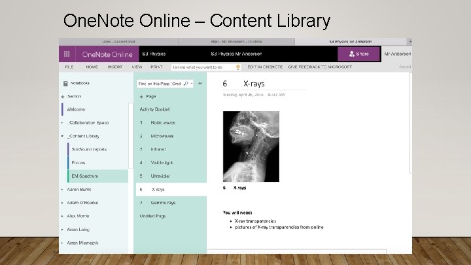
Task: Click the X-ray transparencies bullet
Action: point(255,221)
